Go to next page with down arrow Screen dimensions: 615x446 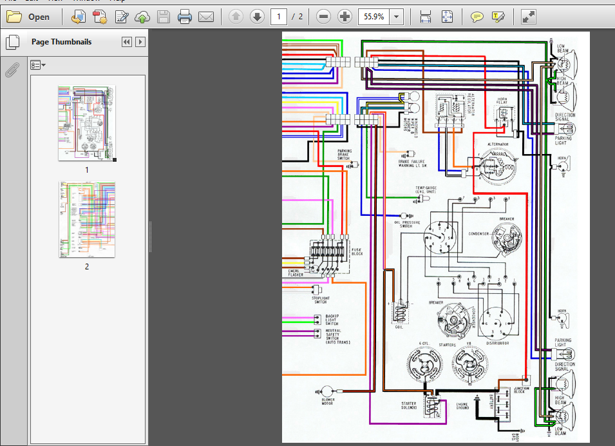pos(258,17)
